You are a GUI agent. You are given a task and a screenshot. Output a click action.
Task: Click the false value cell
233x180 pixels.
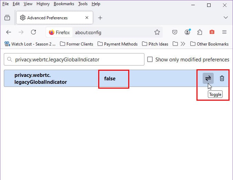pyautogui.click(x=110, y=79)
